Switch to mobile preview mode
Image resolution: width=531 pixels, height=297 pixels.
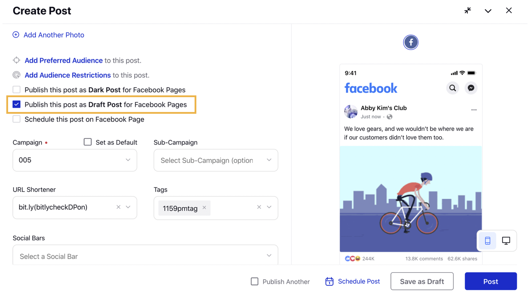[488, 241]
